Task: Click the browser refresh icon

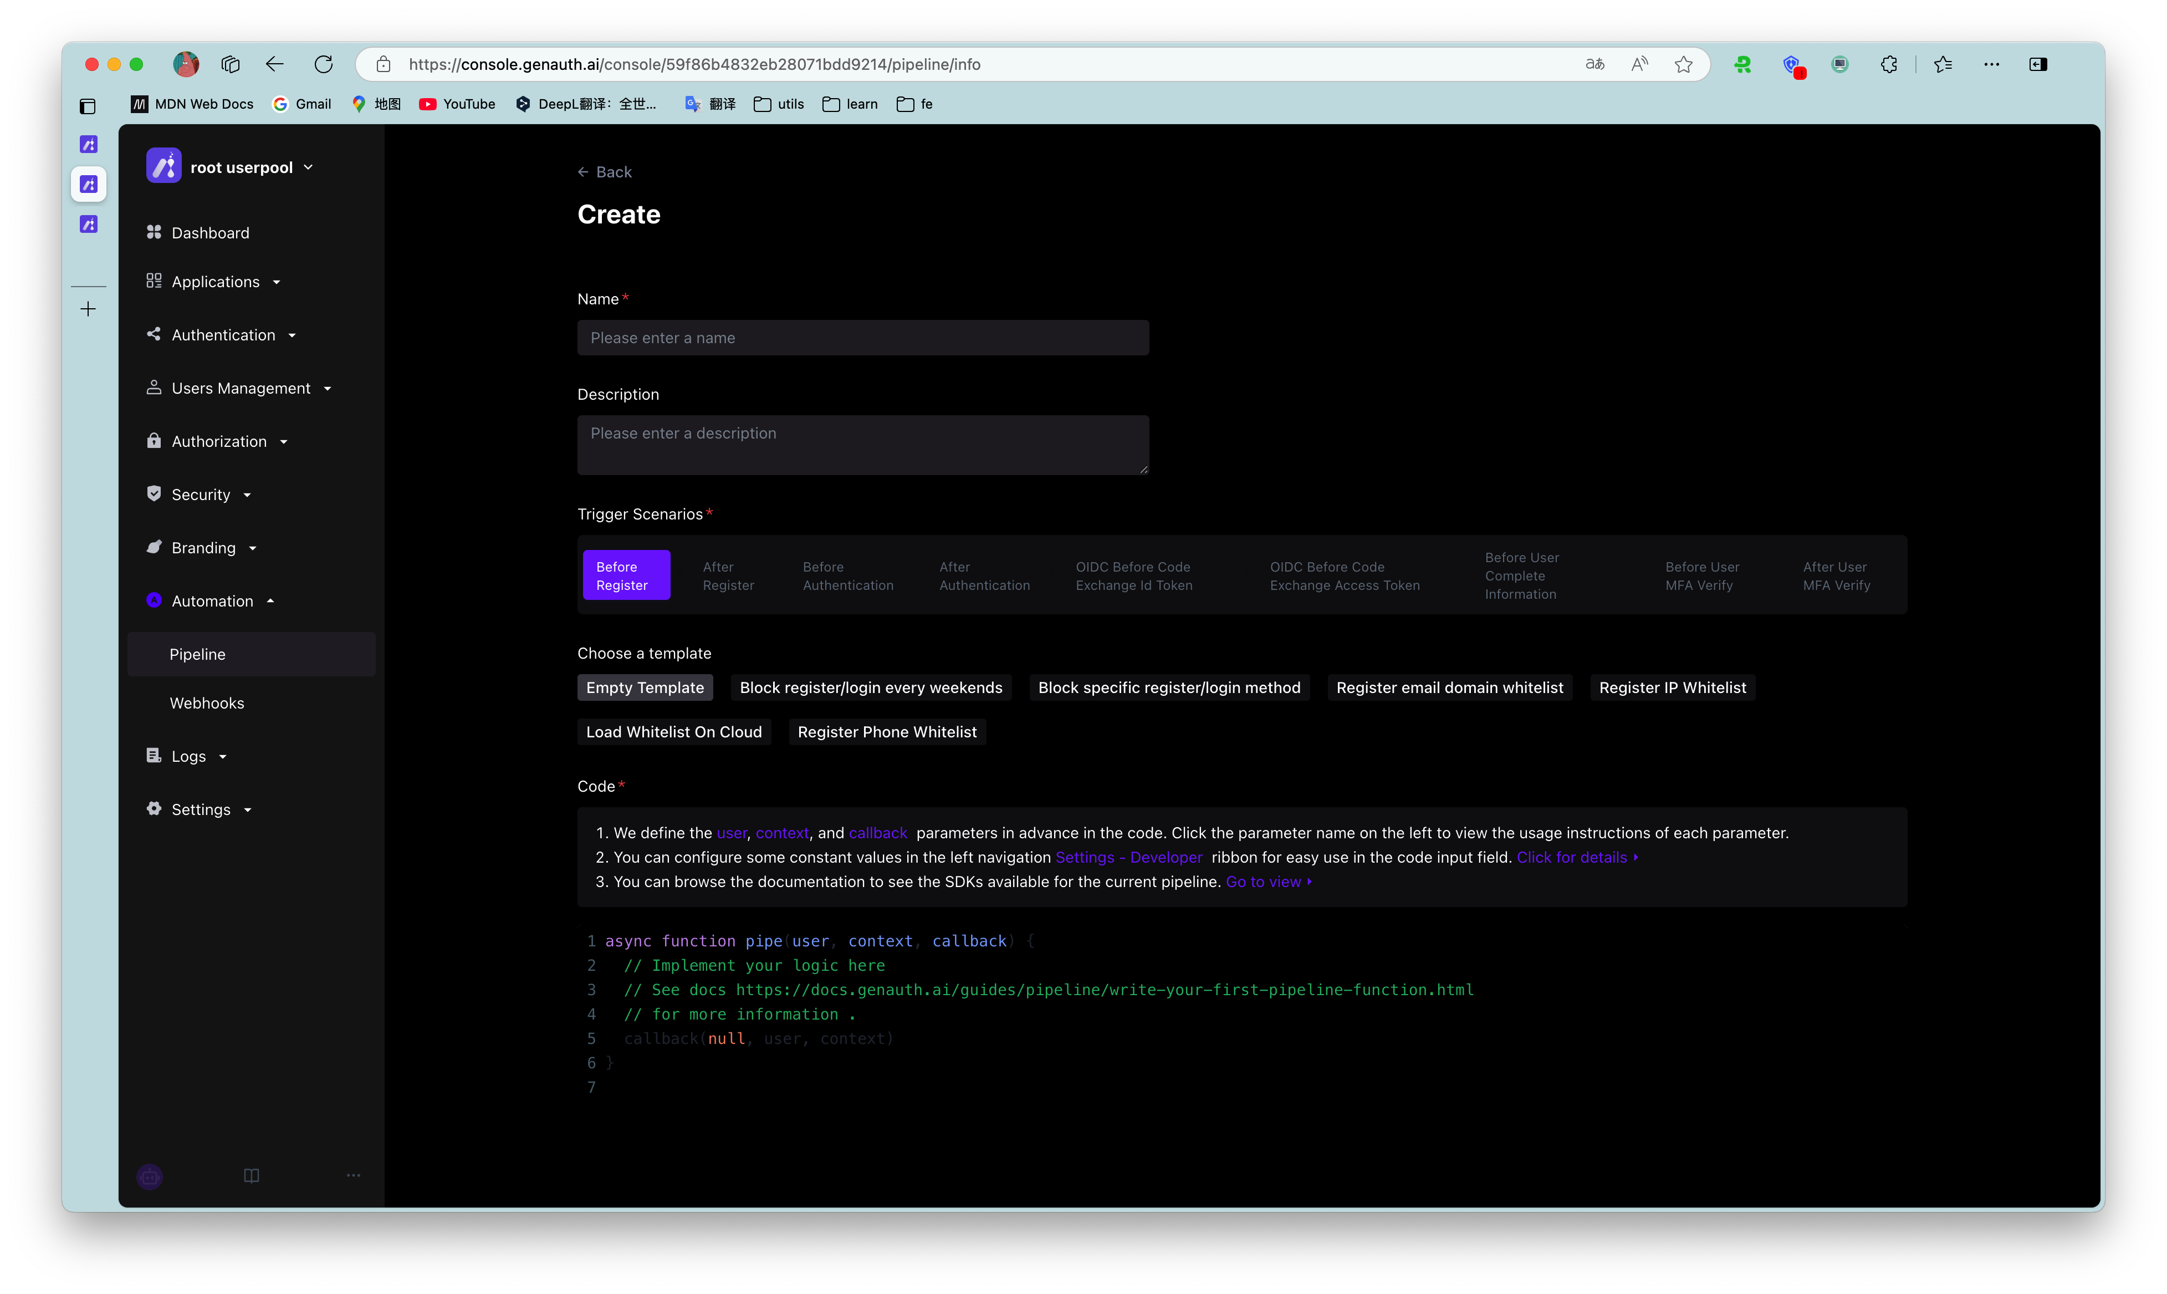Action: 324,64
